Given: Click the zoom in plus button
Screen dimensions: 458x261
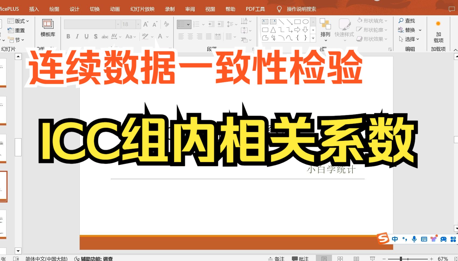Looking at the screenshot, I should (431, 259).
